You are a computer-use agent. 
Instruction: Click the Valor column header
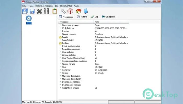pos(111,22)
